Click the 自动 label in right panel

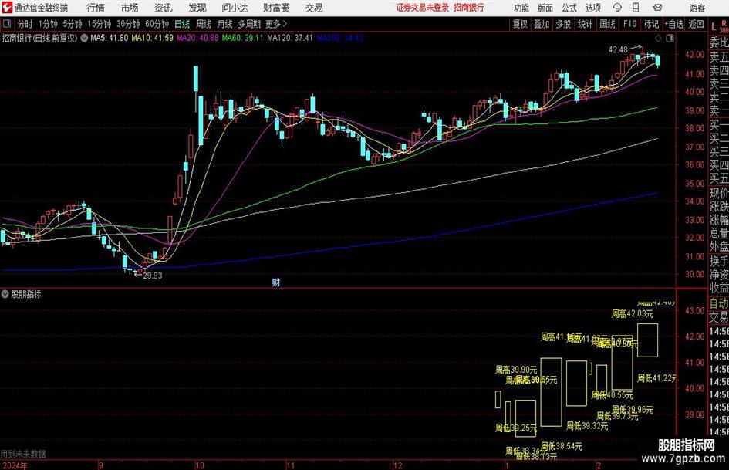click(719, 303)
